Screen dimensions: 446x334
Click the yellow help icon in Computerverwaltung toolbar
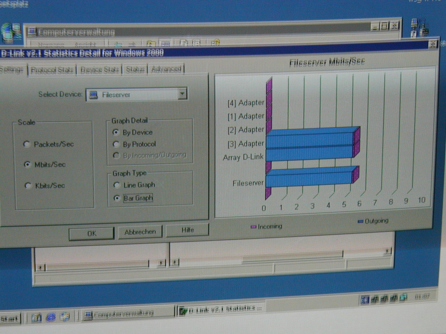pyautogui.click(x=215, y=43)
